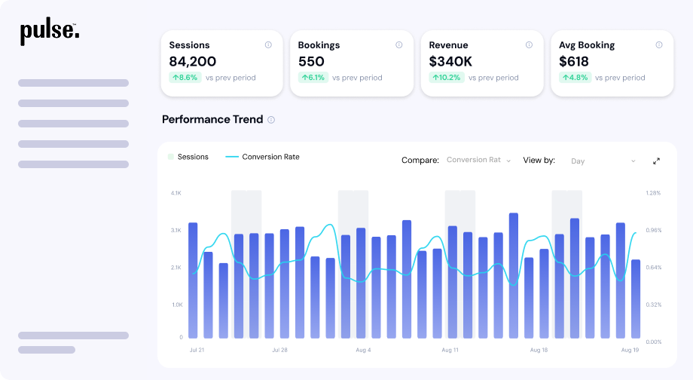
Task: Open info icon on Bookings card
Action: (399, 44)
